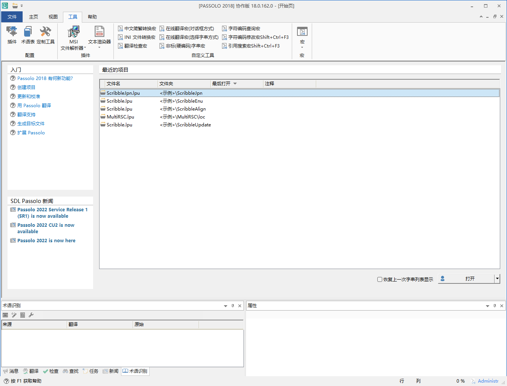Click the wrench settings icon in 术语识别 toolbar
This screenshot has width=507, height=386.
(x=31, y=315)
